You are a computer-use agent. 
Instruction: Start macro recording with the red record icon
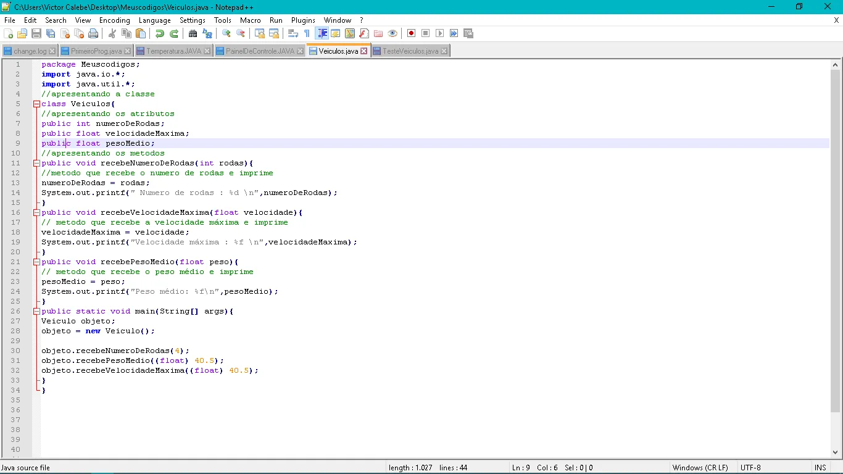coord(411,33)
